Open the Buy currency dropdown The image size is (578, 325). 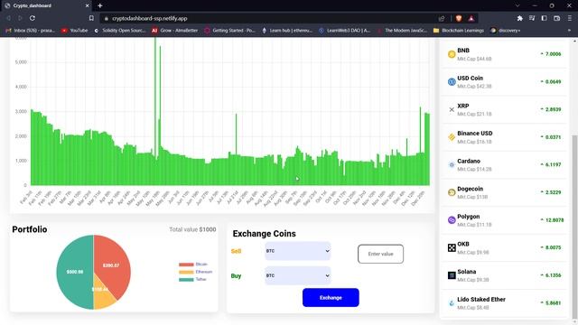(297, 275)
